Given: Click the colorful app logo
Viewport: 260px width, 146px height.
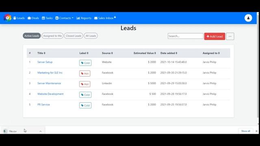Looking at the screenshot, I should pos(7,18).
